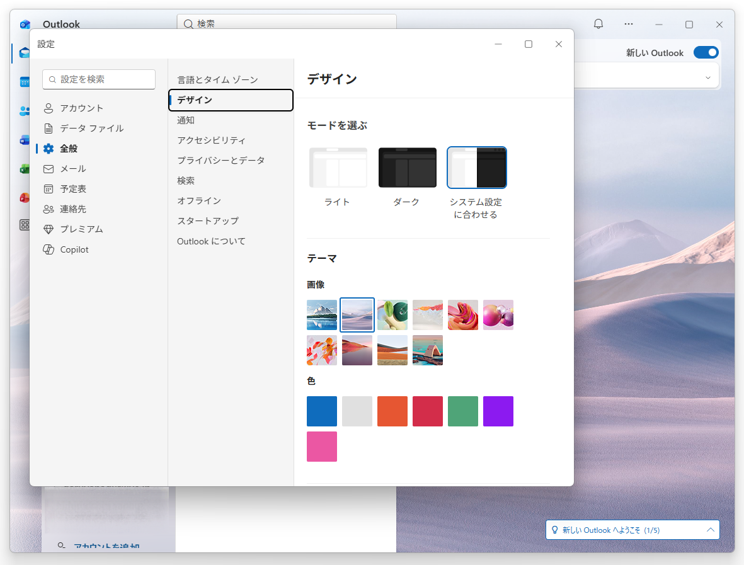
Task: Choose the match system settings mode
Action: [477, 168]
